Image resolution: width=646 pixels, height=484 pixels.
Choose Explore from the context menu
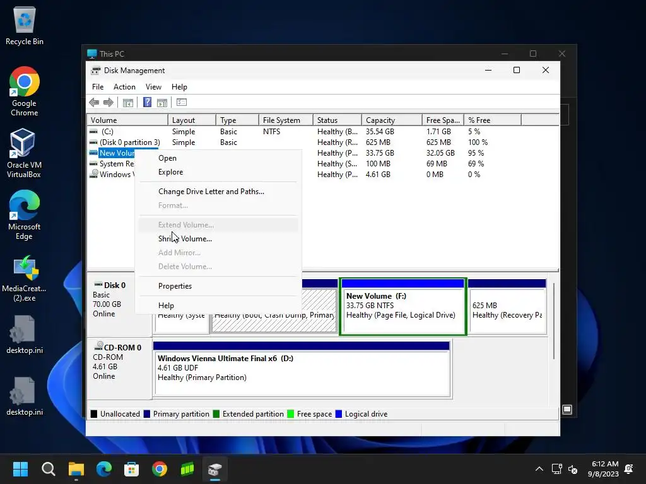[218, 172]
